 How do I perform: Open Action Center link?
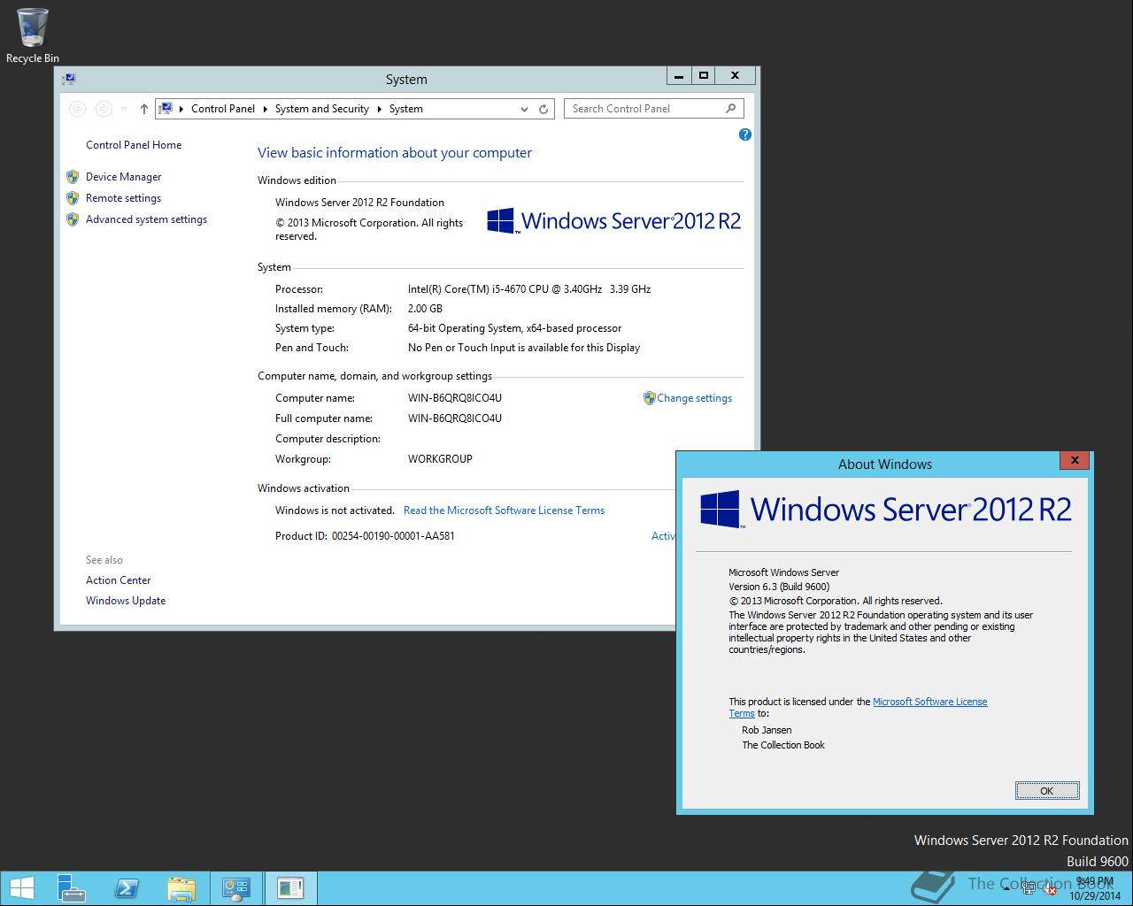tap(118, 580)
